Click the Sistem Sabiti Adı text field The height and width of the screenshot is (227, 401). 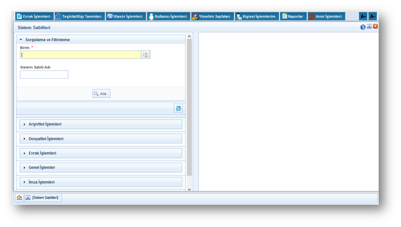(44, 75)
